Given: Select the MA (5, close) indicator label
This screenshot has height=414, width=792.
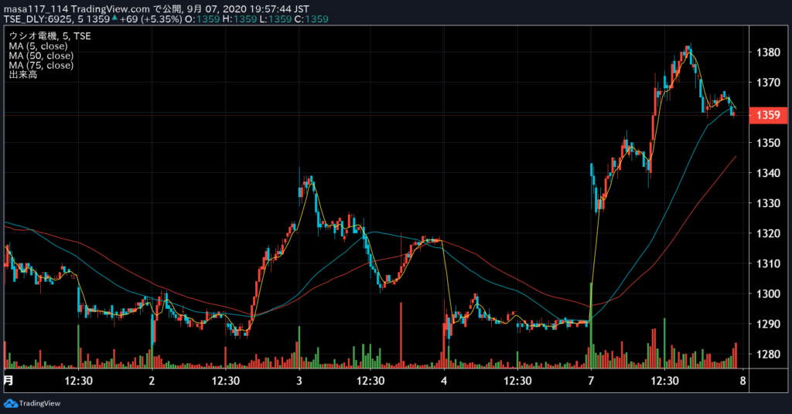Looking at the screenshot, I should click(38, 46).
